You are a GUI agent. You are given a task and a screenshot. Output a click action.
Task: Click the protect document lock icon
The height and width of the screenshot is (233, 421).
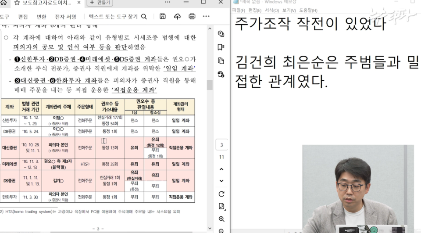(221, 75)
